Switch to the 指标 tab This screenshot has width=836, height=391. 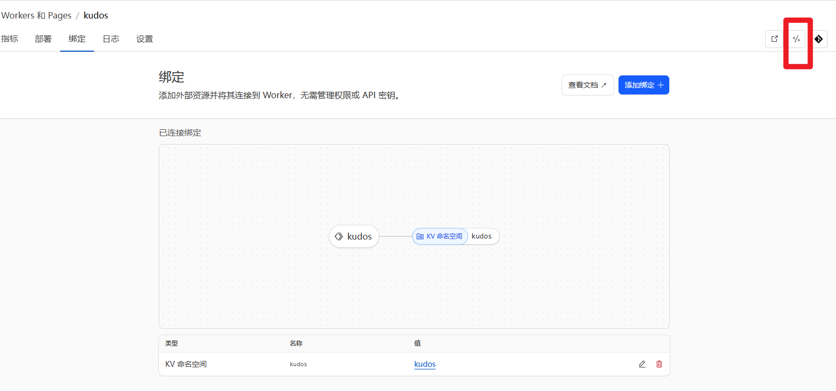click(x=9, y=39)
